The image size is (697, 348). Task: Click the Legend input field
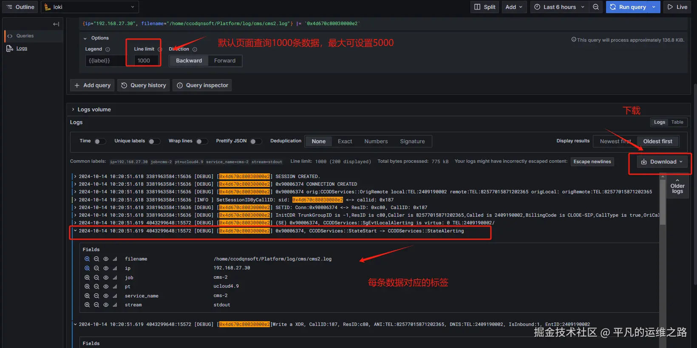click(x=105, y=61)
